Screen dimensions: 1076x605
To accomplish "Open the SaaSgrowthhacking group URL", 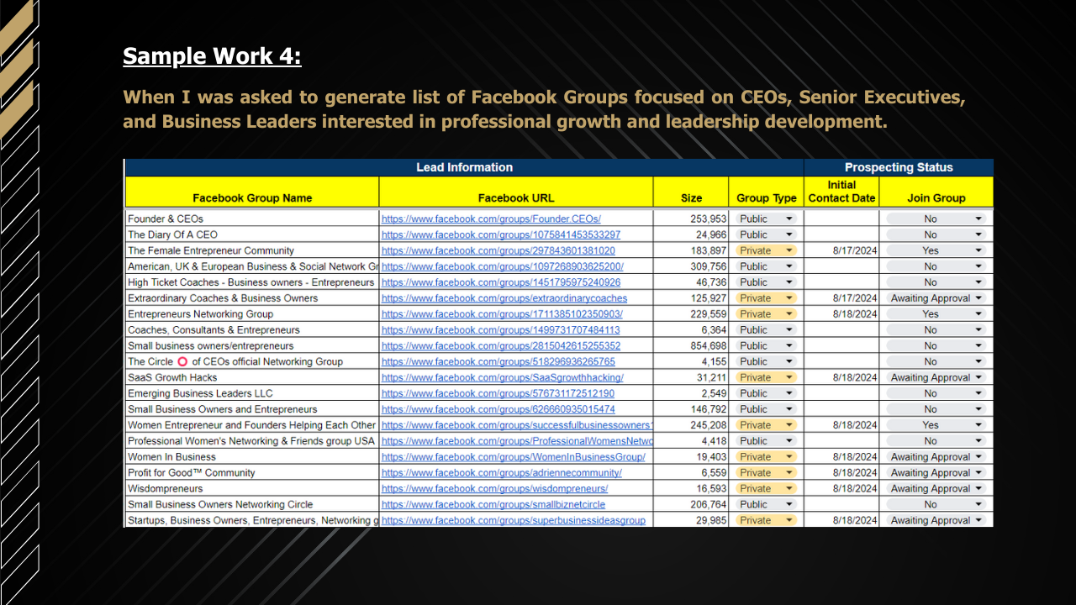I will (503, 378).
